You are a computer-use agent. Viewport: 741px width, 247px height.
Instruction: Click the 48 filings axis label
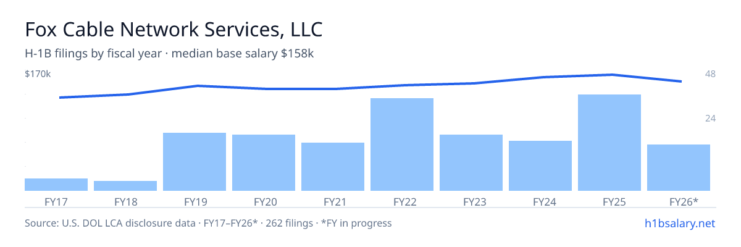(710, 74)
